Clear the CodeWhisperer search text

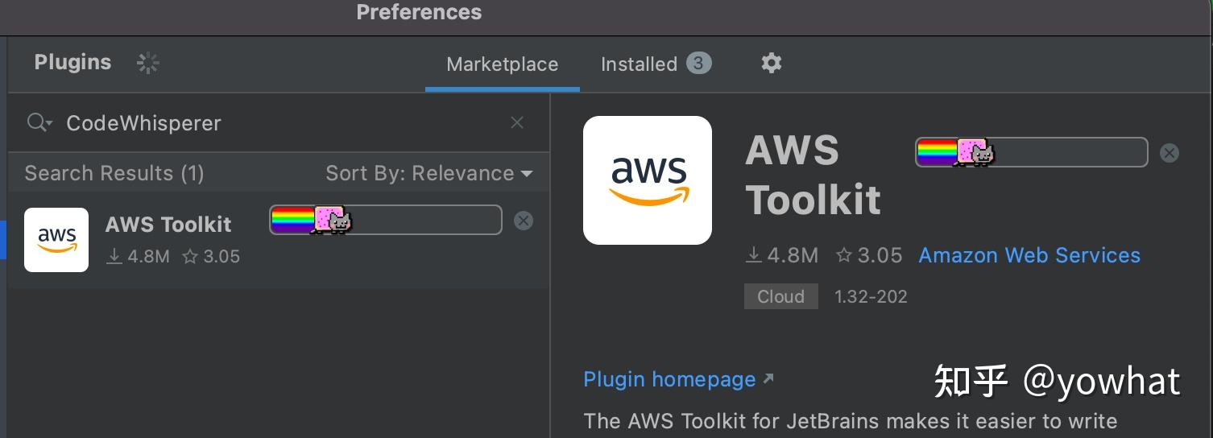pos(517,122)
